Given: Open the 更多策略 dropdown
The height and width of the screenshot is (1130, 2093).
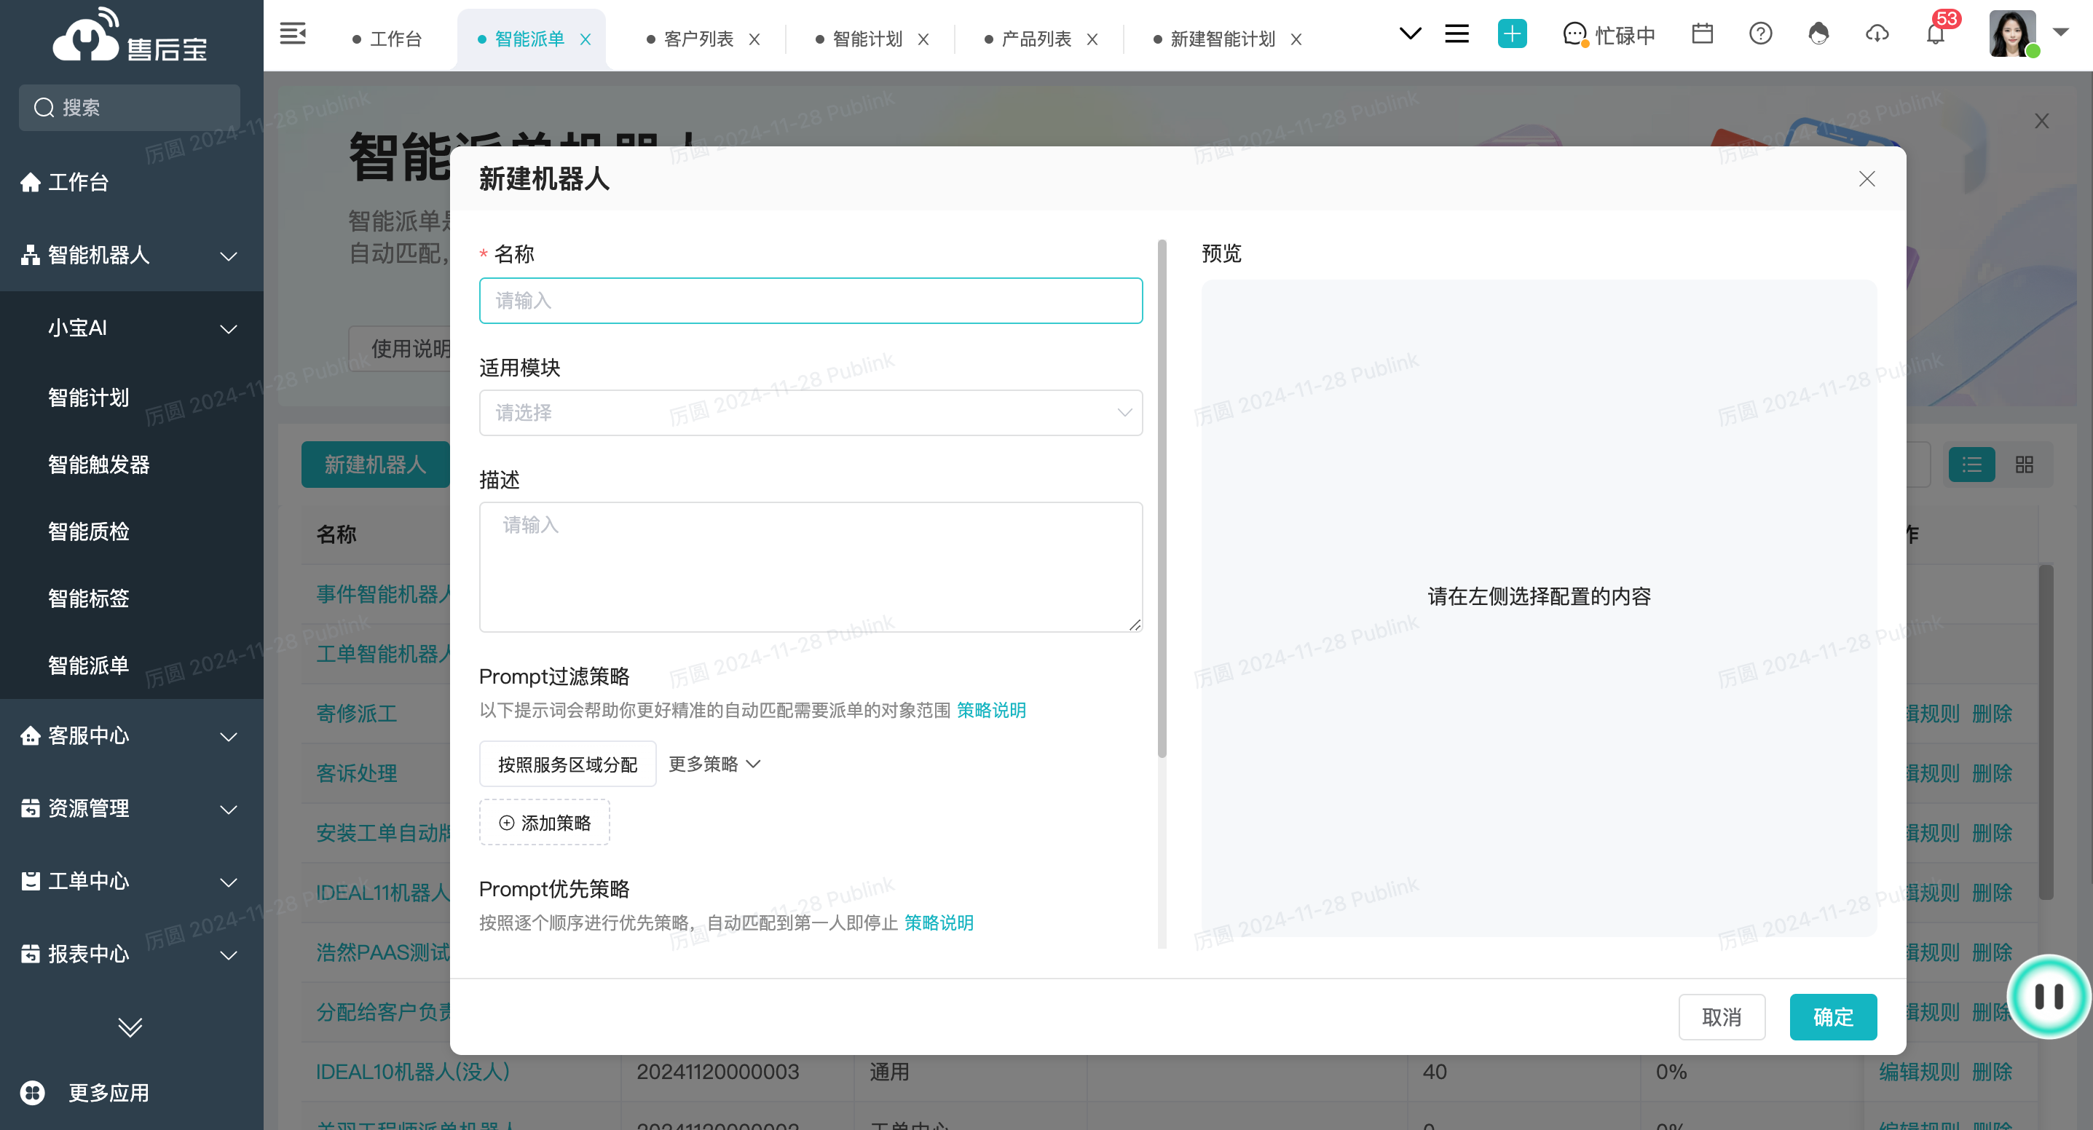Looking at the screenshot, I should click(714, 764).
